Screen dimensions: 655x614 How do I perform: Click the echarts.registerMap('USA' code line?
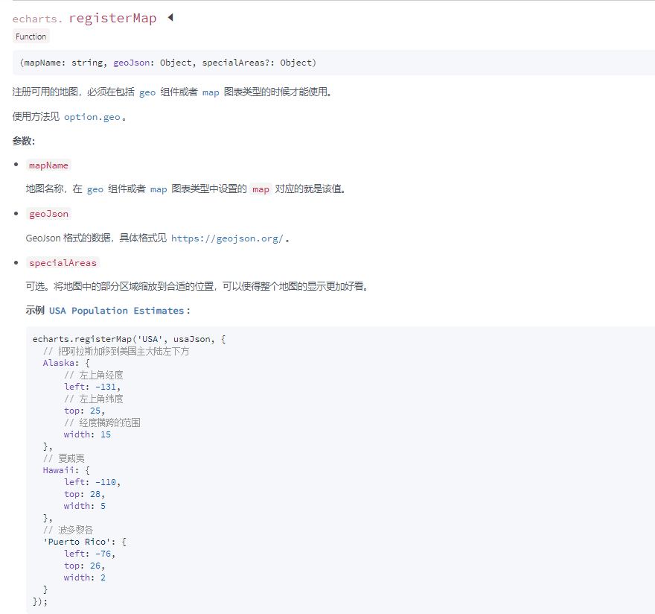[129, 339]
